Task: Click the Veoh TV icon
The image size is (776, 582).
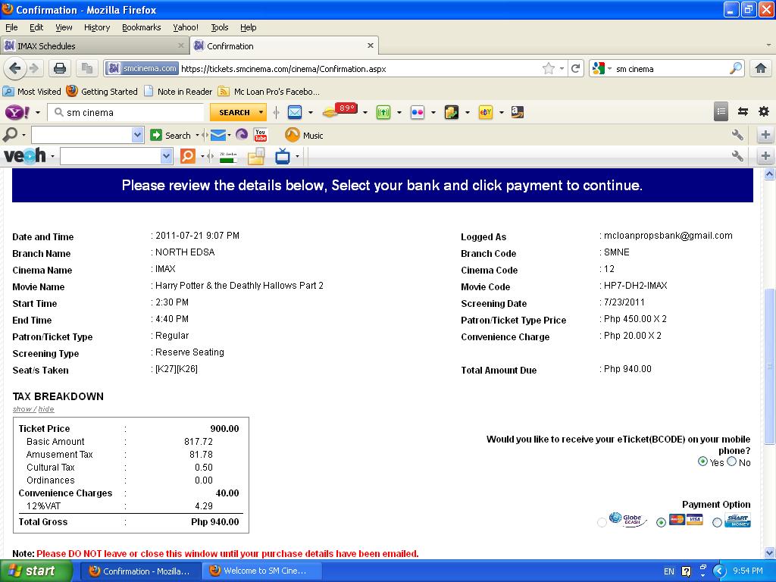Action: point(283,156)
